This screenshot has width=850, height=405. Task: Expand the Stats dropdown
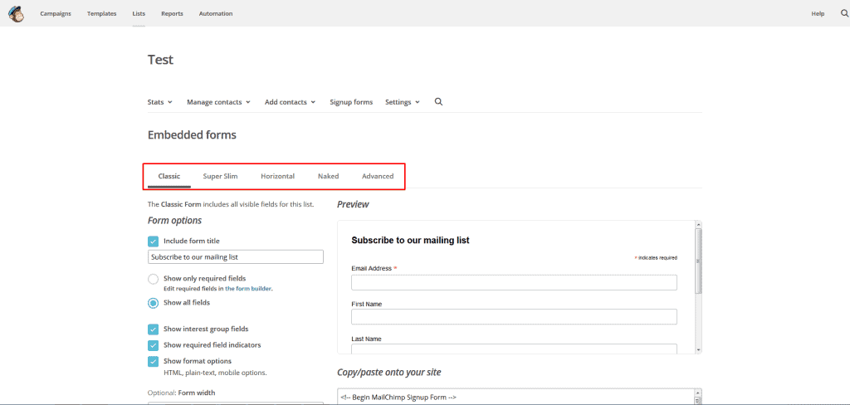tap(160, 102)
